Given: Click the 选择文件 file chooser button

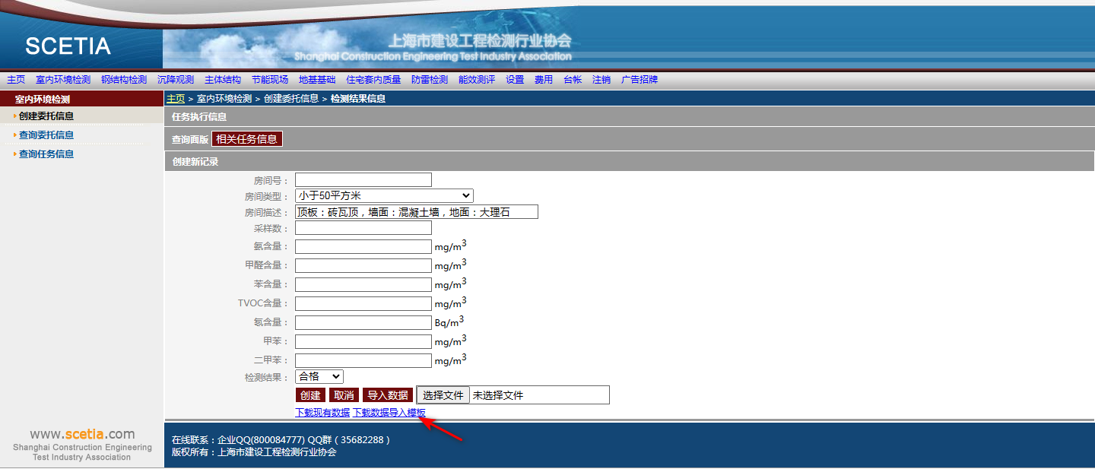Looking at the screenshot, I should click(x=443, y=395).
